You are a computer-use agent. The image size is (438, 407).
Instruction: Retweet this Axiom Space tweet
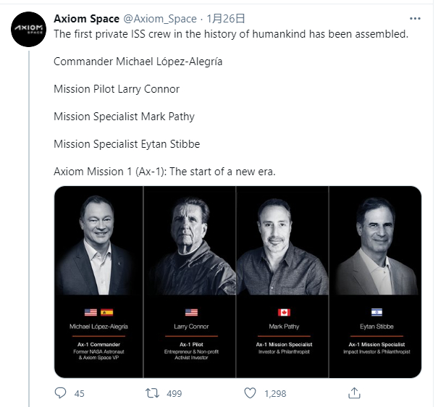[x=153, y=393]
